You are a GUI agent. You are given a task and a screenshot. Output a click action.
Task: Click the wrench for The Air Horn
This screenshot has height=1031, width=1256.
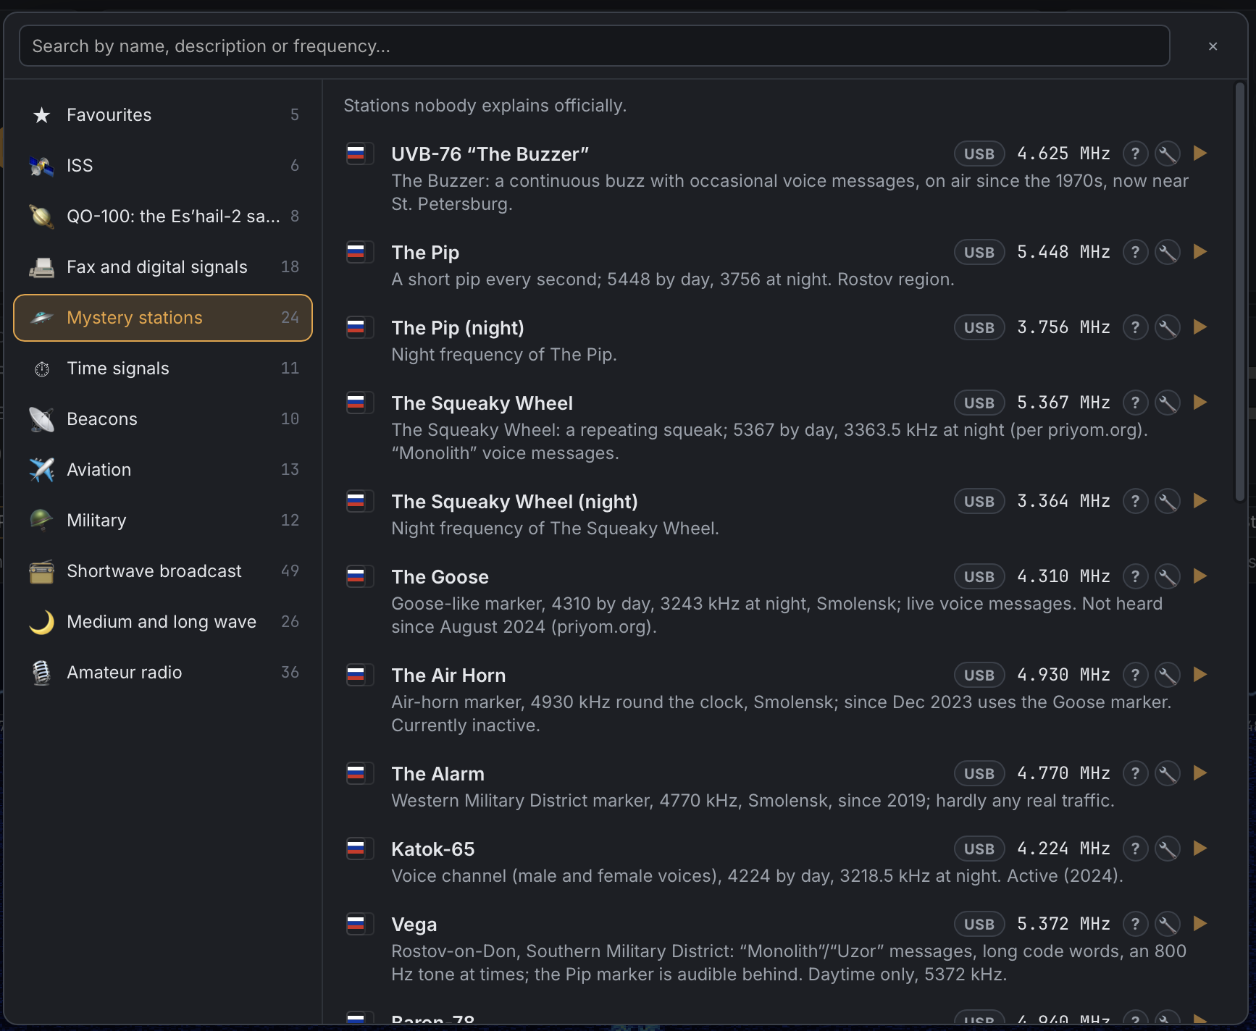pos(1167,675)
